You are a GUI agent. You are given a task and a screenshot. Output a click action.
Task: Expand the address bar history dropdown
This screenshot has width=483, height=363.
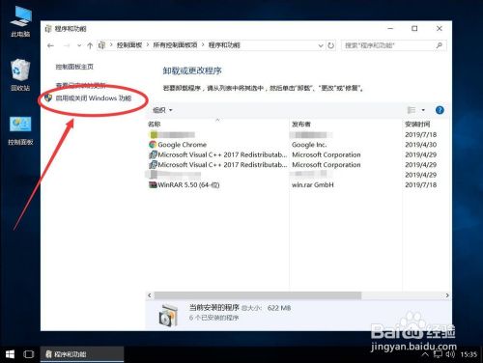point(321,45)
